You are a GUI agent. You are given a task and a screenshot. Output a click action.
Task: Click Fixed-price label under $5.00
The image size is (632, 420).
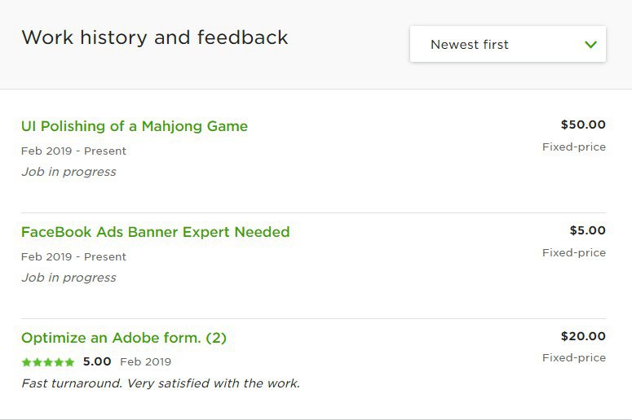pos(574,253)
